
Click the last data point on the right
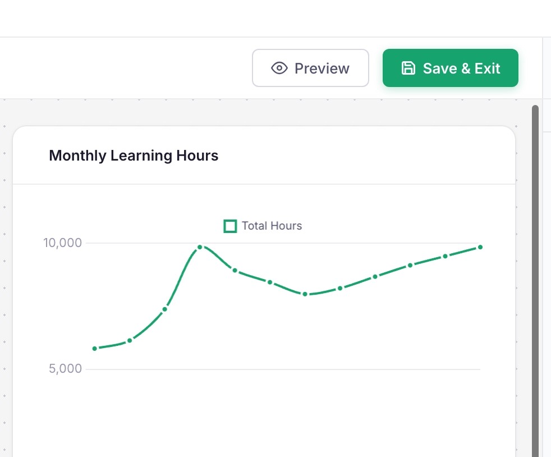480,247
